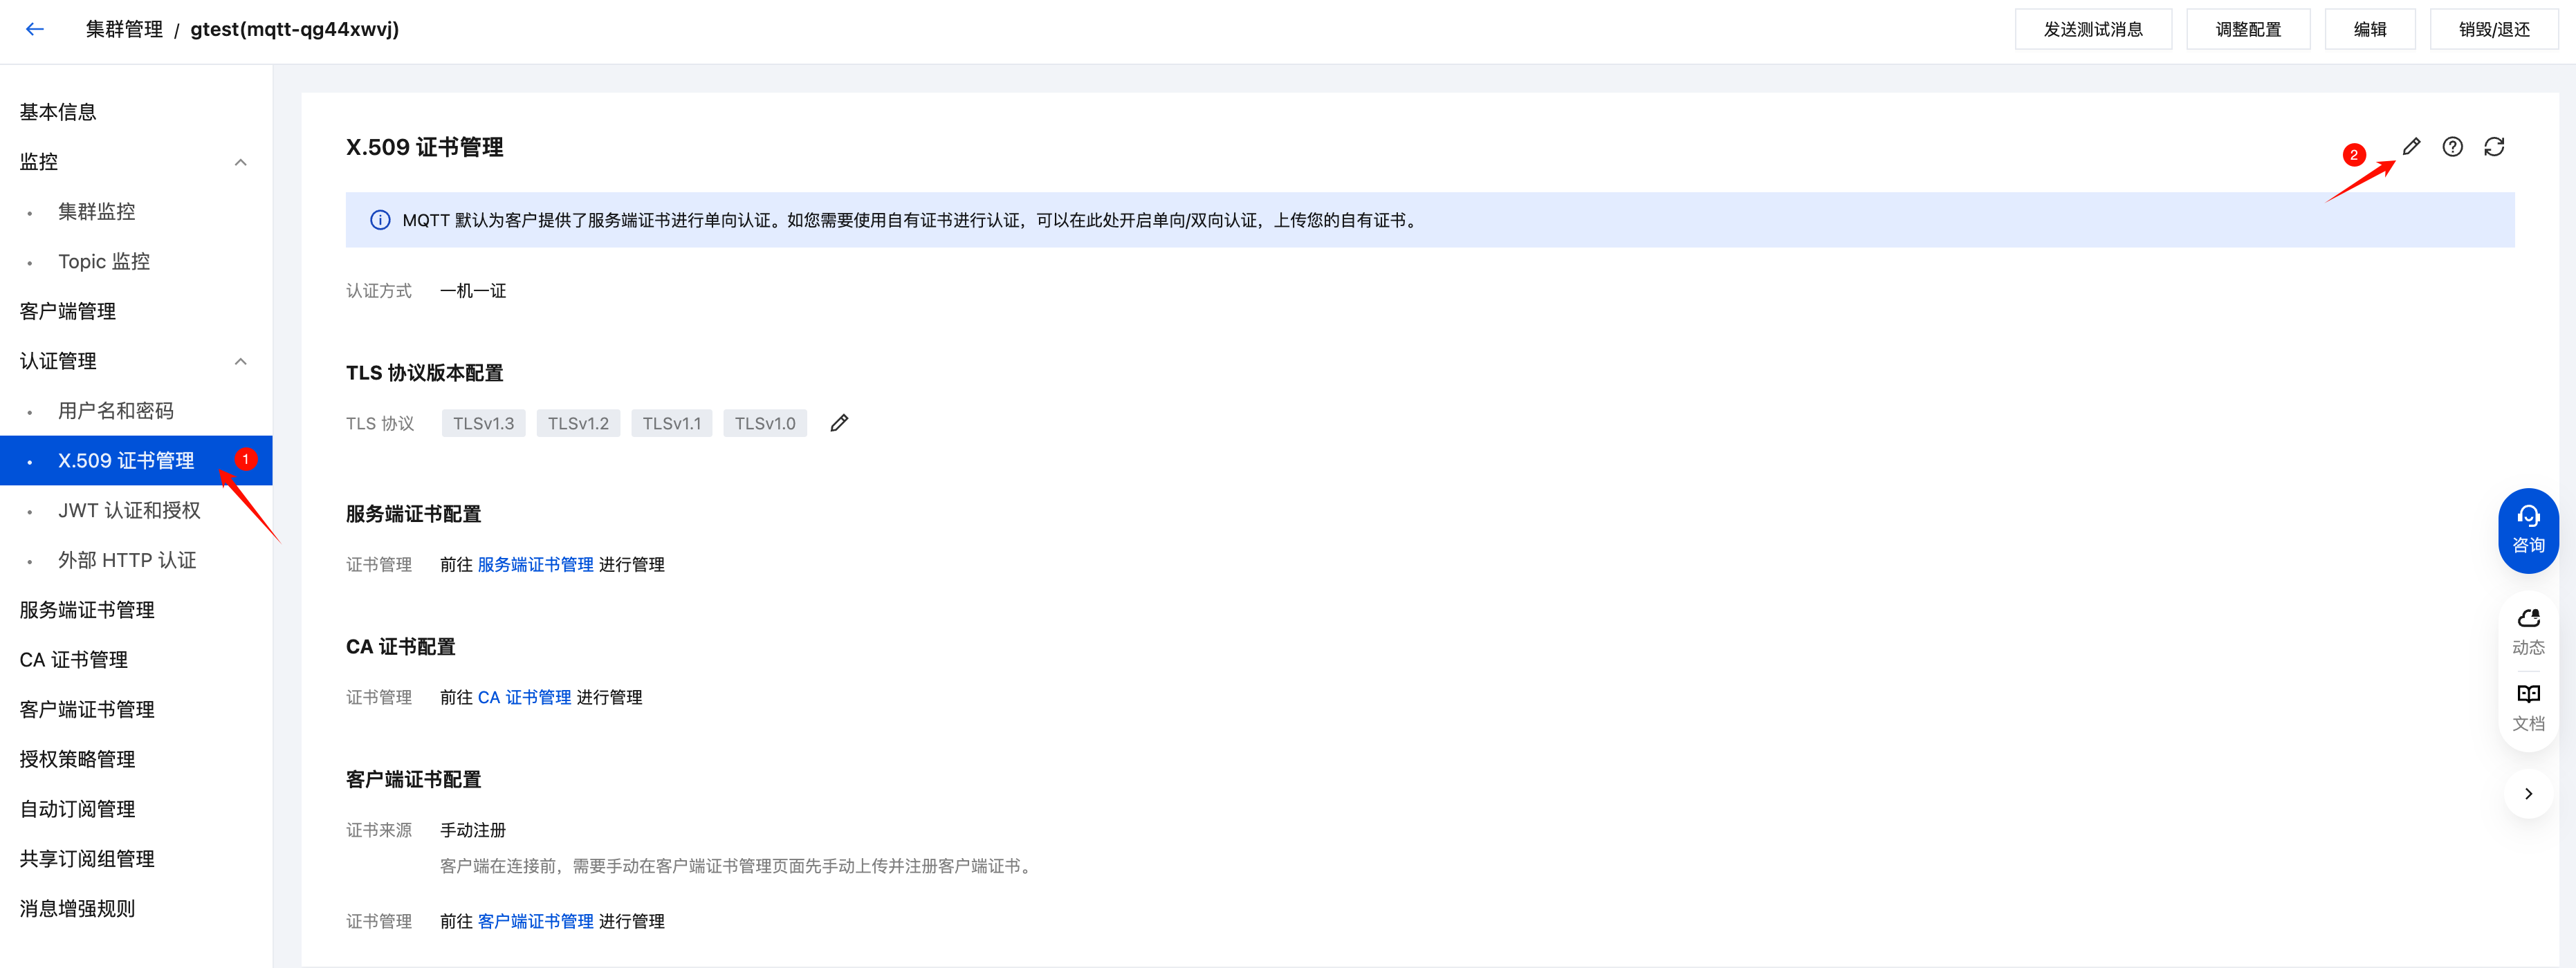Open the 文档 book icon

coord(2528,707)
